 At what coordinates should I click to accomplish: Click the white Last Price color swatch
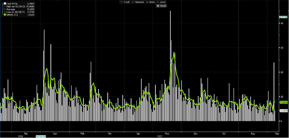coord(5,3)
